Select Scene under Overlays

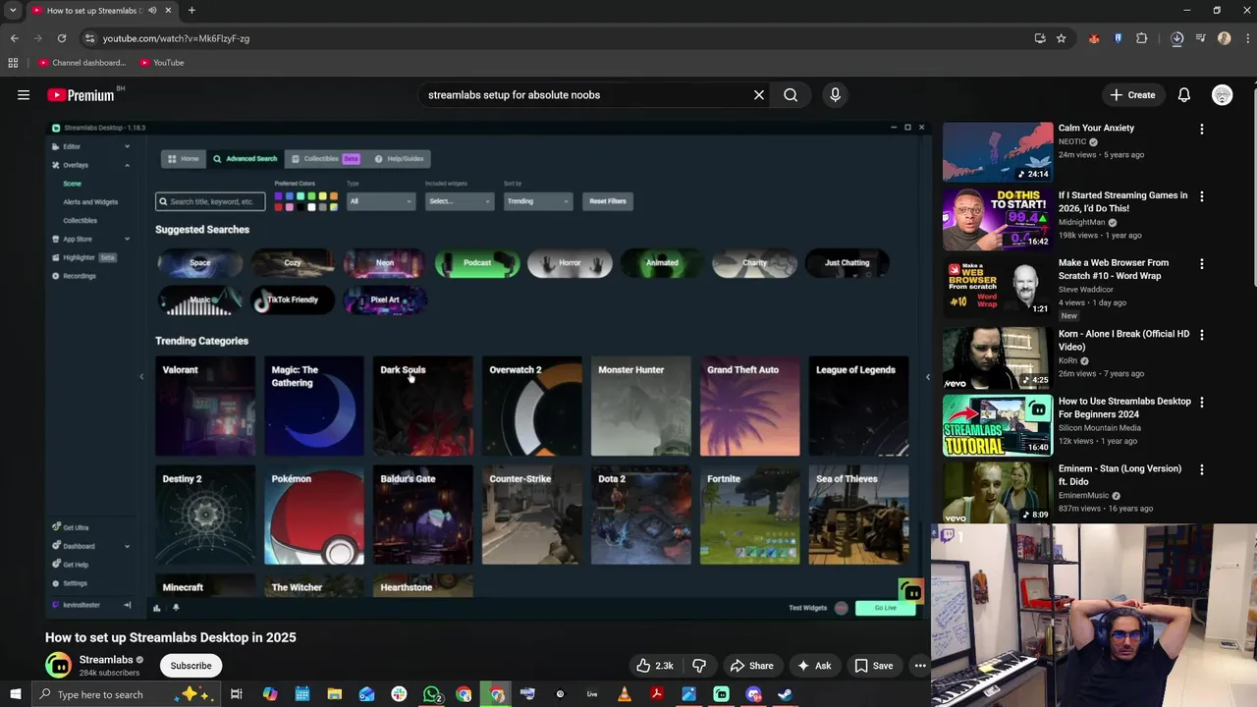click(x=72, y=184)
